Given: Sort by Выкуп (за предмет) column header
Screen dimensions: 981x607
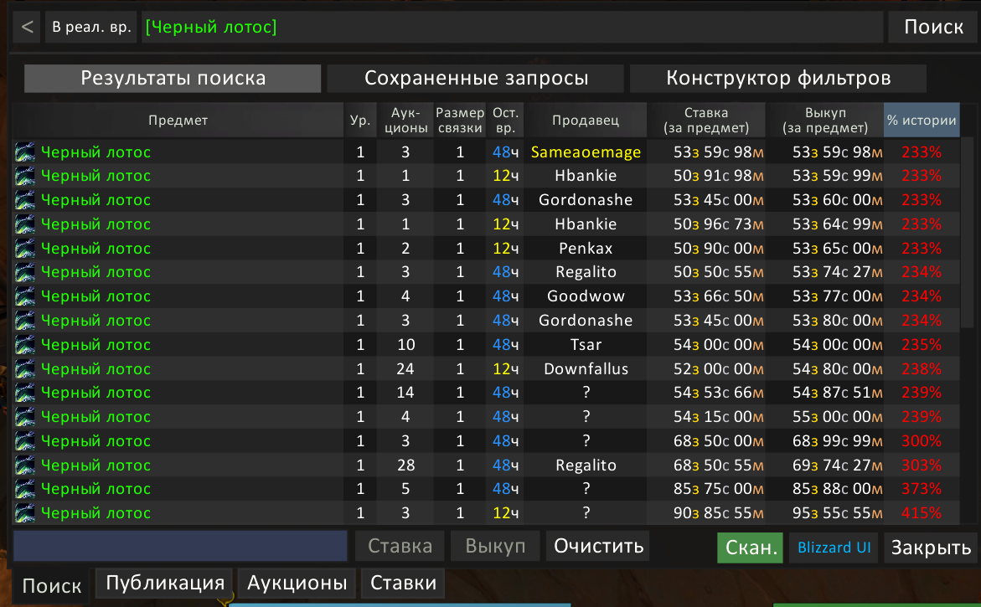Looking at the screenshot, I should point(825,120).
